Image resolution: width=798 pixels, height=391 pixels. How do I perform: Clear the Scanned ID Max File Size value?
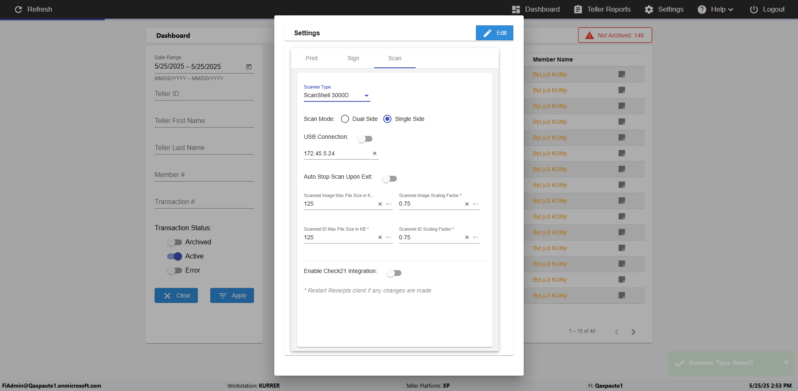[x=380, y=238]
